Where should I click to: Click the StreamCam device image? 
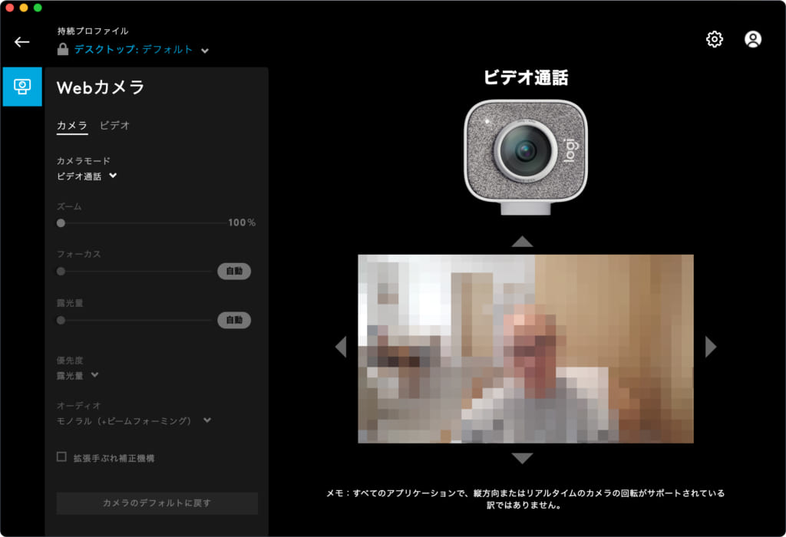pos(525,156)
